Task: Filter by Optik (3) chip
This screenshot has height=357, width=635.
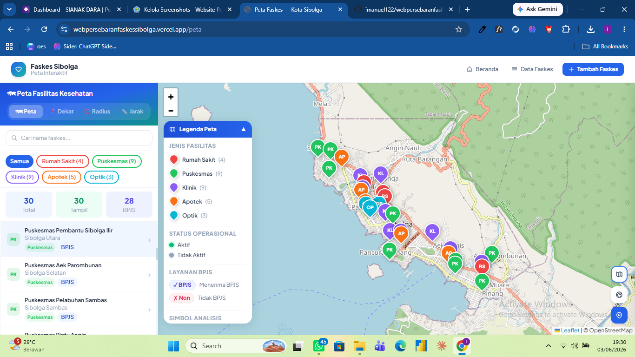Action: pos(102,177)
